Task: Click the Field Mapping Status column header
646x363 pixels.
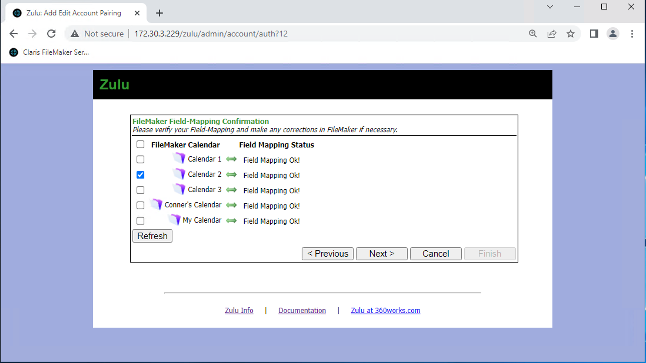Action: coord(277,145)
